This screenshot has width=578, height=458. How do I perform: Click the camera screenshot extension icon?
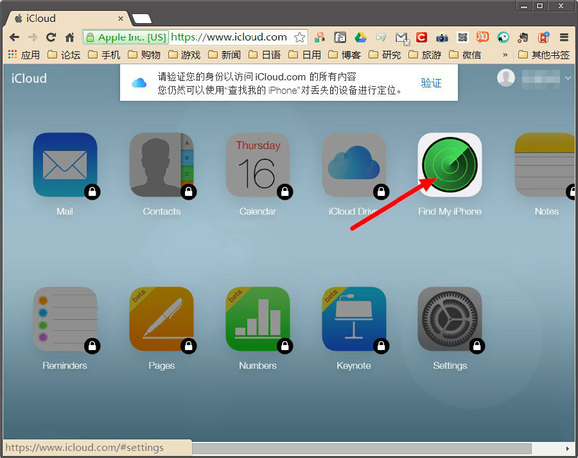coord(442,38)
